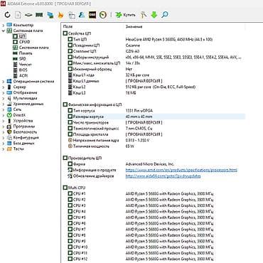This screenshot has height=263, width=263.
Task: Expand the Хранение данных node
Action: point(3,104)
